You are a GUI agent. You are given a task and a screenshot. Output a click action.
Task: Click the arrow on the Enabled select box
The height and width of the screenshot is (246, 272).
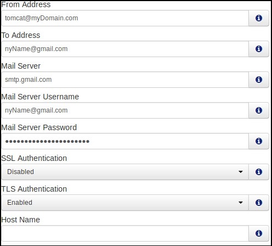click(x=241, y=203)
